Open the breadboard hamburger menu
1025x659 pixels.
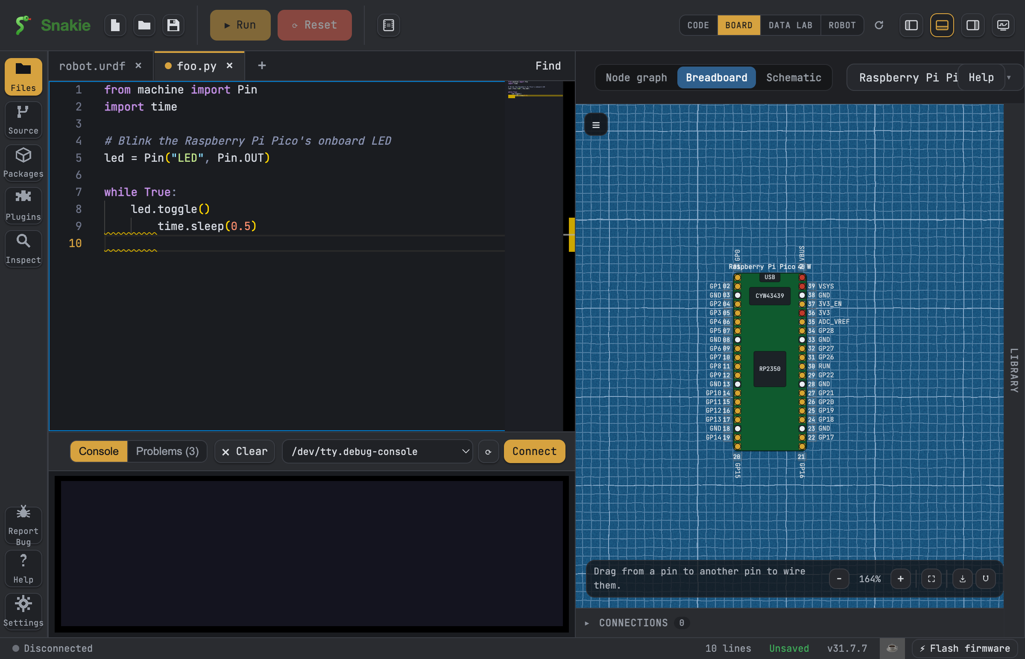[596, 125]
